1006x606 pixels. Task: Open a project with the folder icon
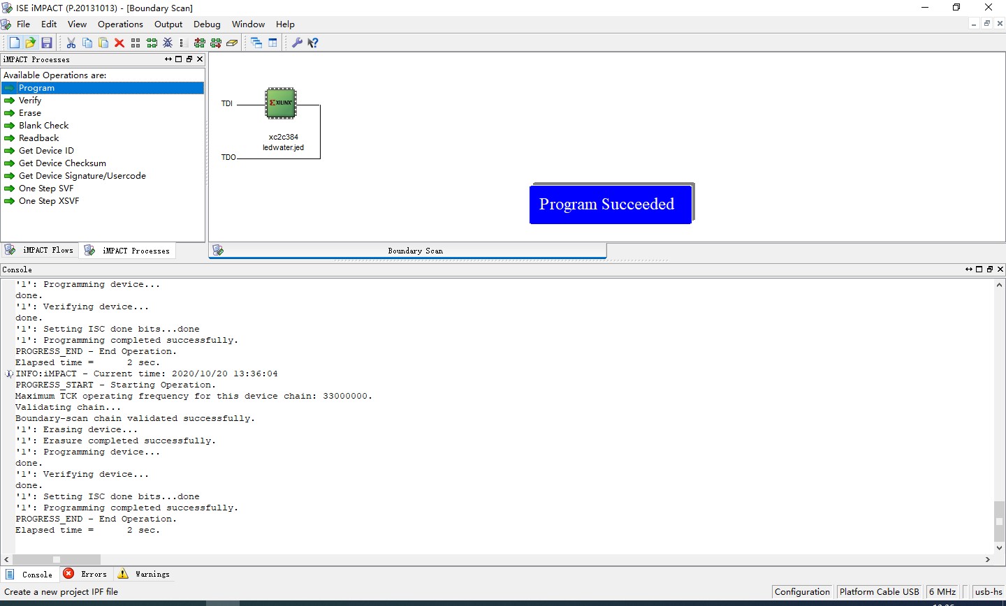(x=30, y=43)
